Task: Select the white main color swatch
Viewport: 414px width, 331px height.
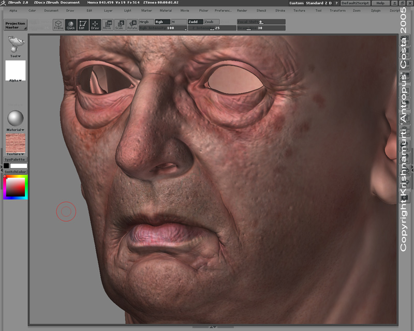Action: [x=19, y=165]
